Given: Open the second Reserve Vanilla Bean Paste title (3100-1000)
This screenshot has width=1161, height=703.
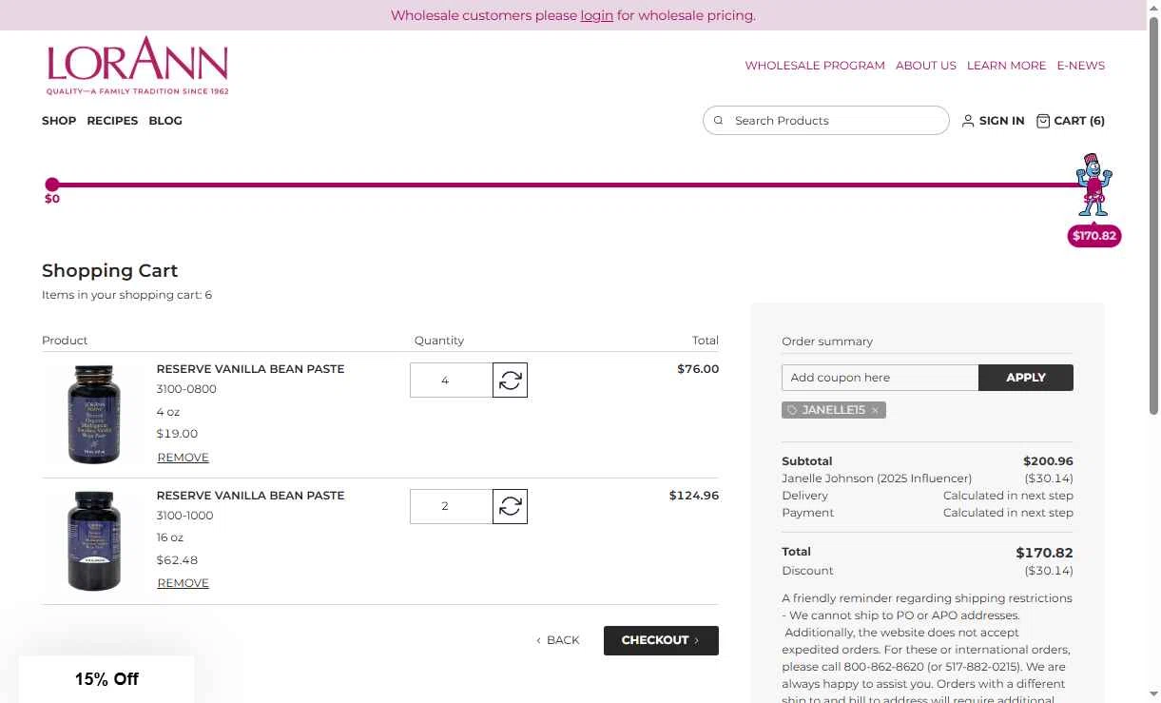Looking at the screenshot, I should pyautogui.click(x=250, y=496).
